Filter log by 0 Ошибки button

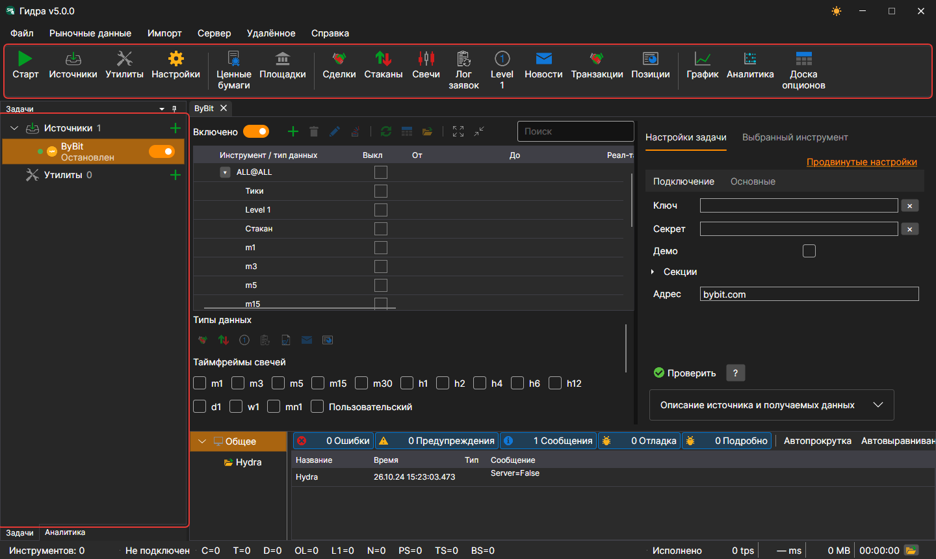[x=334, y=441]
